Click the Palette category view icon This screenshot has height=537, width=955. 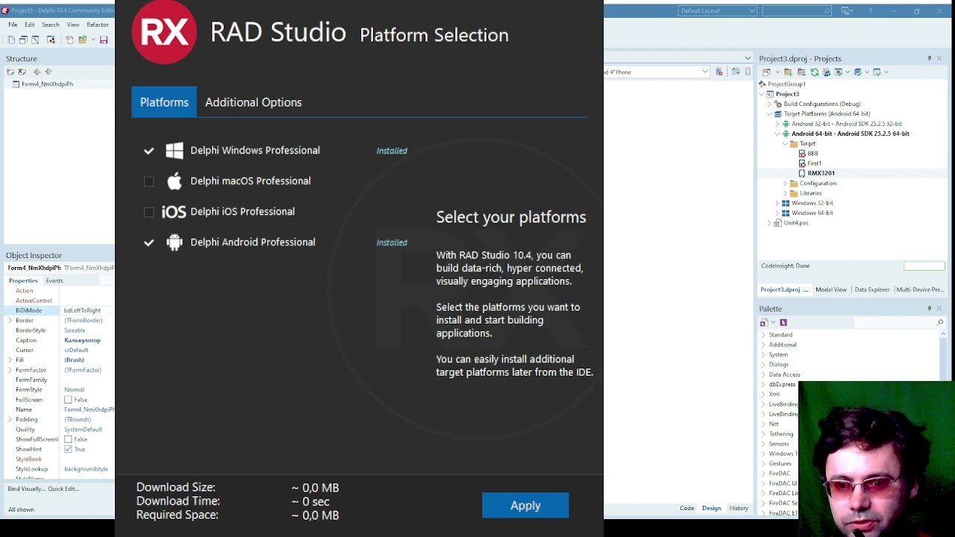pyautogui.click(x=764, y=322)
